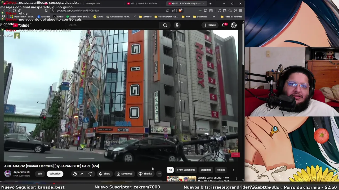Image resolution: width=339 pixels, height=190 pixels.
Task: Click the search magnifier button
Action: point(165,25)
